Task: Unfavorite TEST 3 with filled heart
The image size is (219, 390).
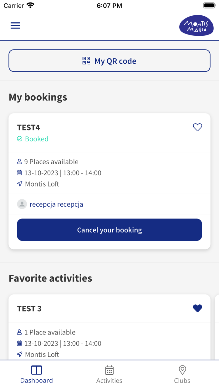Action: [197, 308]
